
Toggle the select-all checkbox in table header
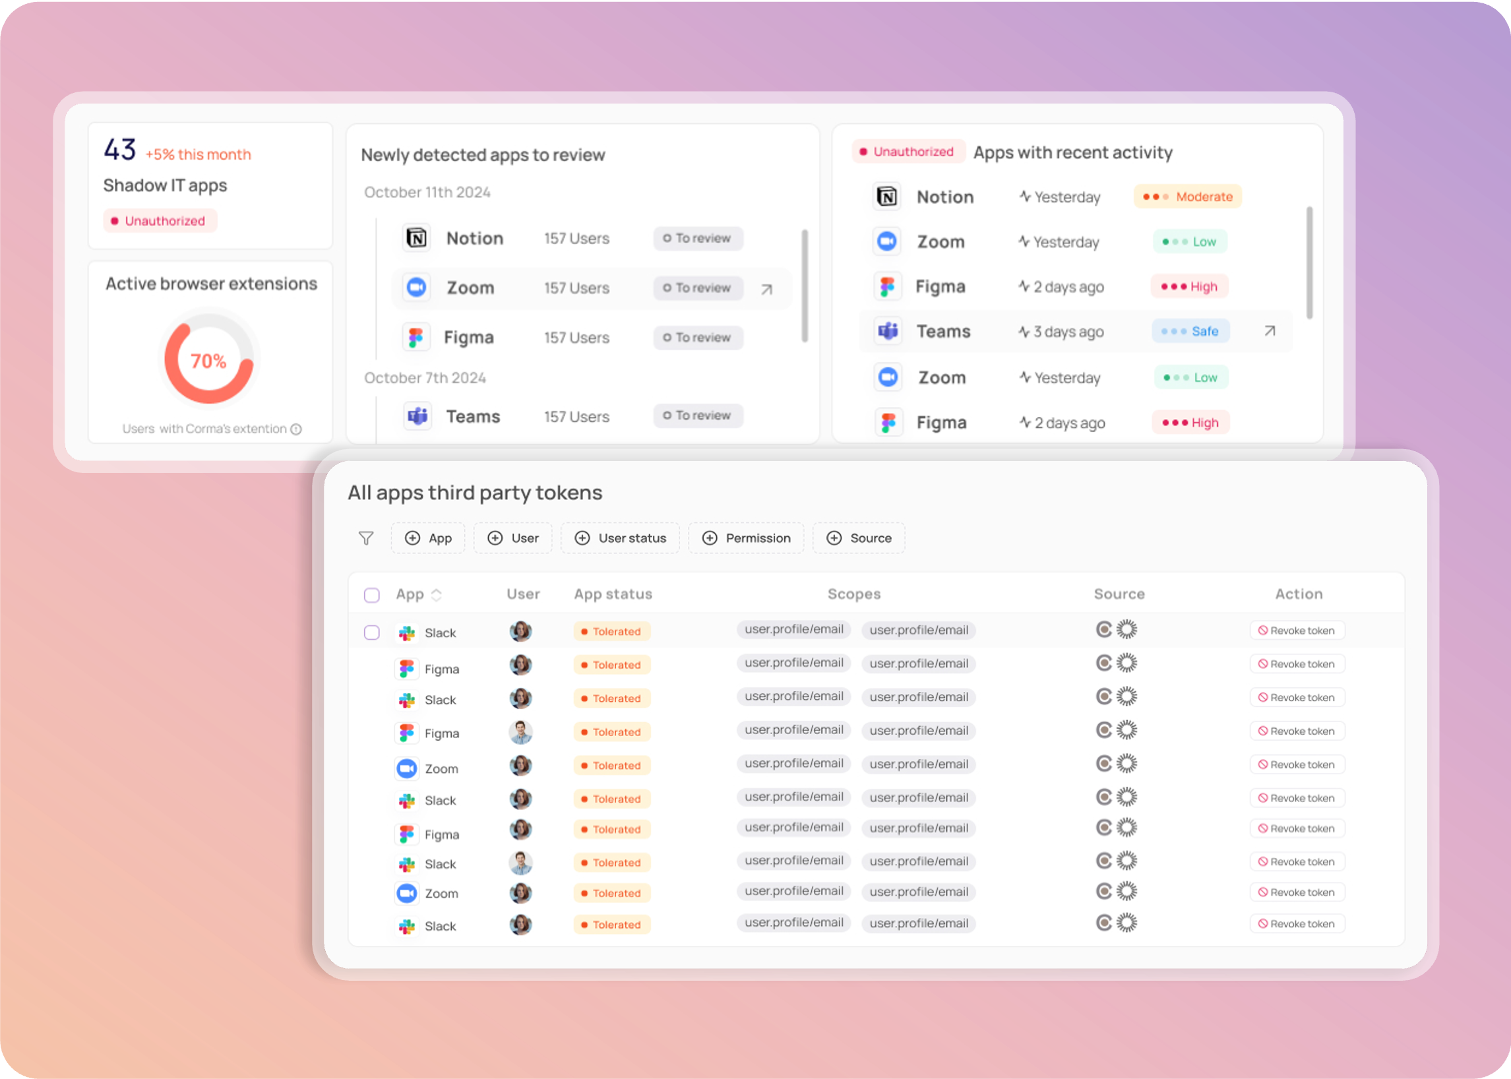click(372, 595)
